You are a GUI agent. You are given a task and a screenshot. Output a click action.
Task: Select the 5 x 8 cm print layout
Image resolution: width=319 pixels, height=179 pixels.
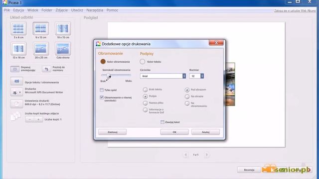(18, 29)
